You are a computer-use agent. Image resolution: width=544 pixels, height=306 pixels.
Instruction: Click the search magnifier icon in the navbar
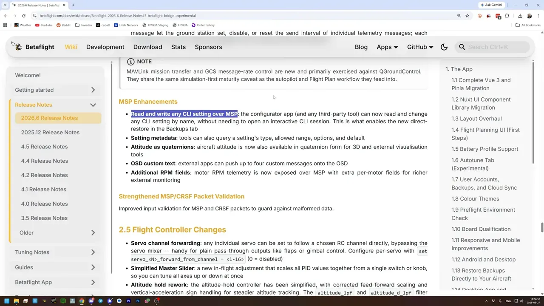tap(462, 47)
